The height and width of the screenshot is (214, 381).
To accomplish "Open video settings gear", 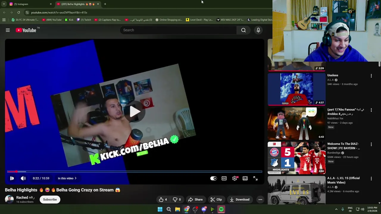I will click(x=235, y=178).
